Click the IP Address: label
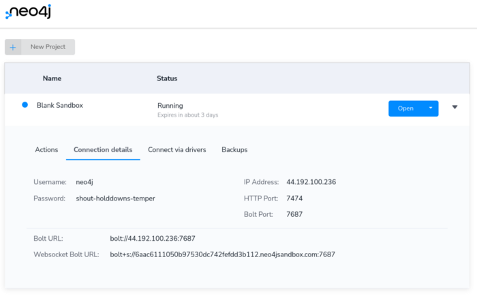 click(x=261, y=182)
